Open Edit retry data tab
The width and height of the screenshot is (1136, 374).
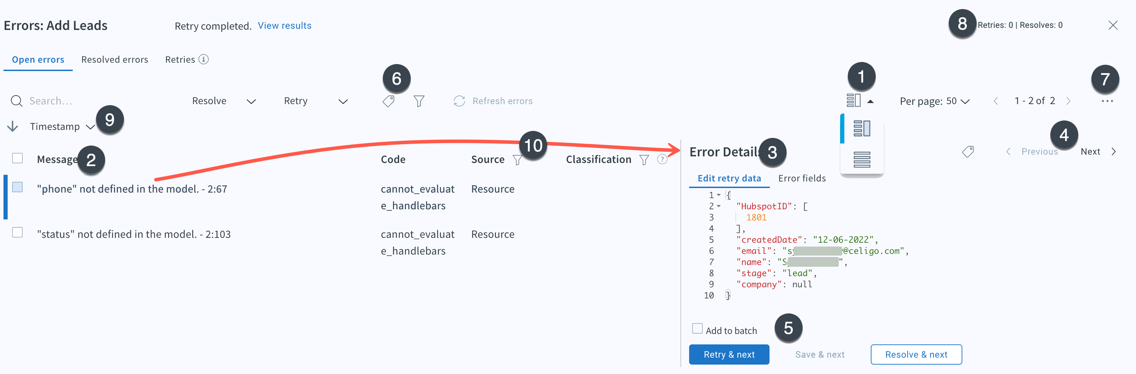click(729, 178)
